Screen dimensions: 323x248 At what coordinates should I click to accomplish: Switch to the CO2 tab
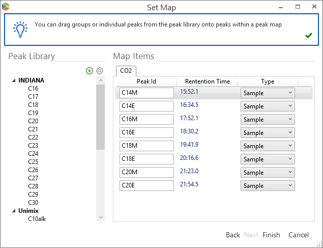click(x=125, y=71)
